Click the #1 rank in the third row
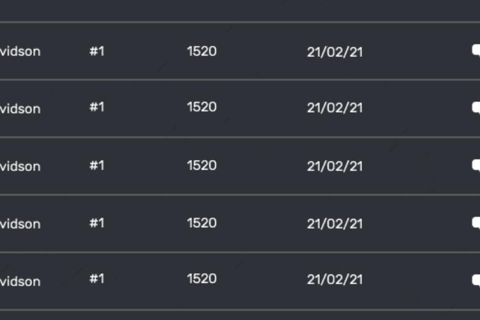 click(x=97, y=166)
